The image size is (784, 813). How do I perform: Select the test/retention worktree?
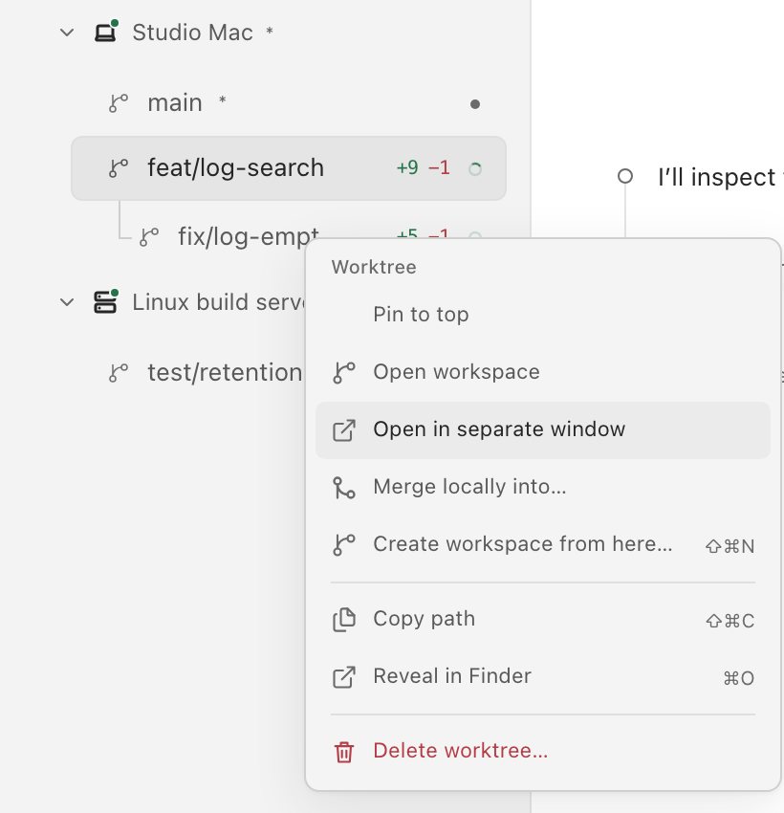pyautogui.click(x=225, y=373)
